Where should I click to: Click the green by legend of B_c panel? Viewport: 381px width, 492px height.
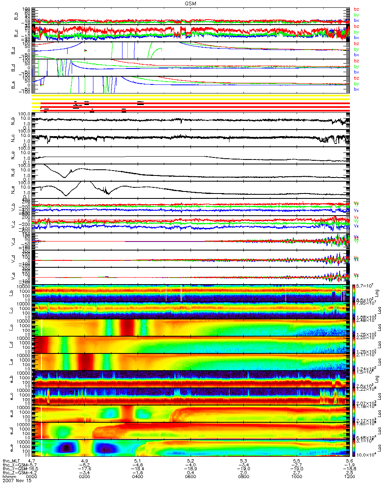pyautogui.click(x=356, y=32)
